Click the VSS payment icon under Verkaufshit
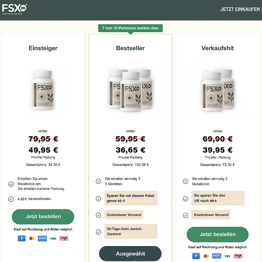The width and height of the screenshot is (262, 262). tap(227, 256)
